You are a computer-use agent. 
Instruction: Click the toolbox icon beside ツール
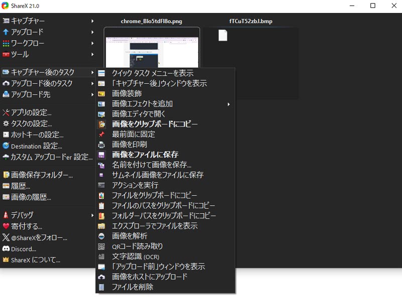6,54
